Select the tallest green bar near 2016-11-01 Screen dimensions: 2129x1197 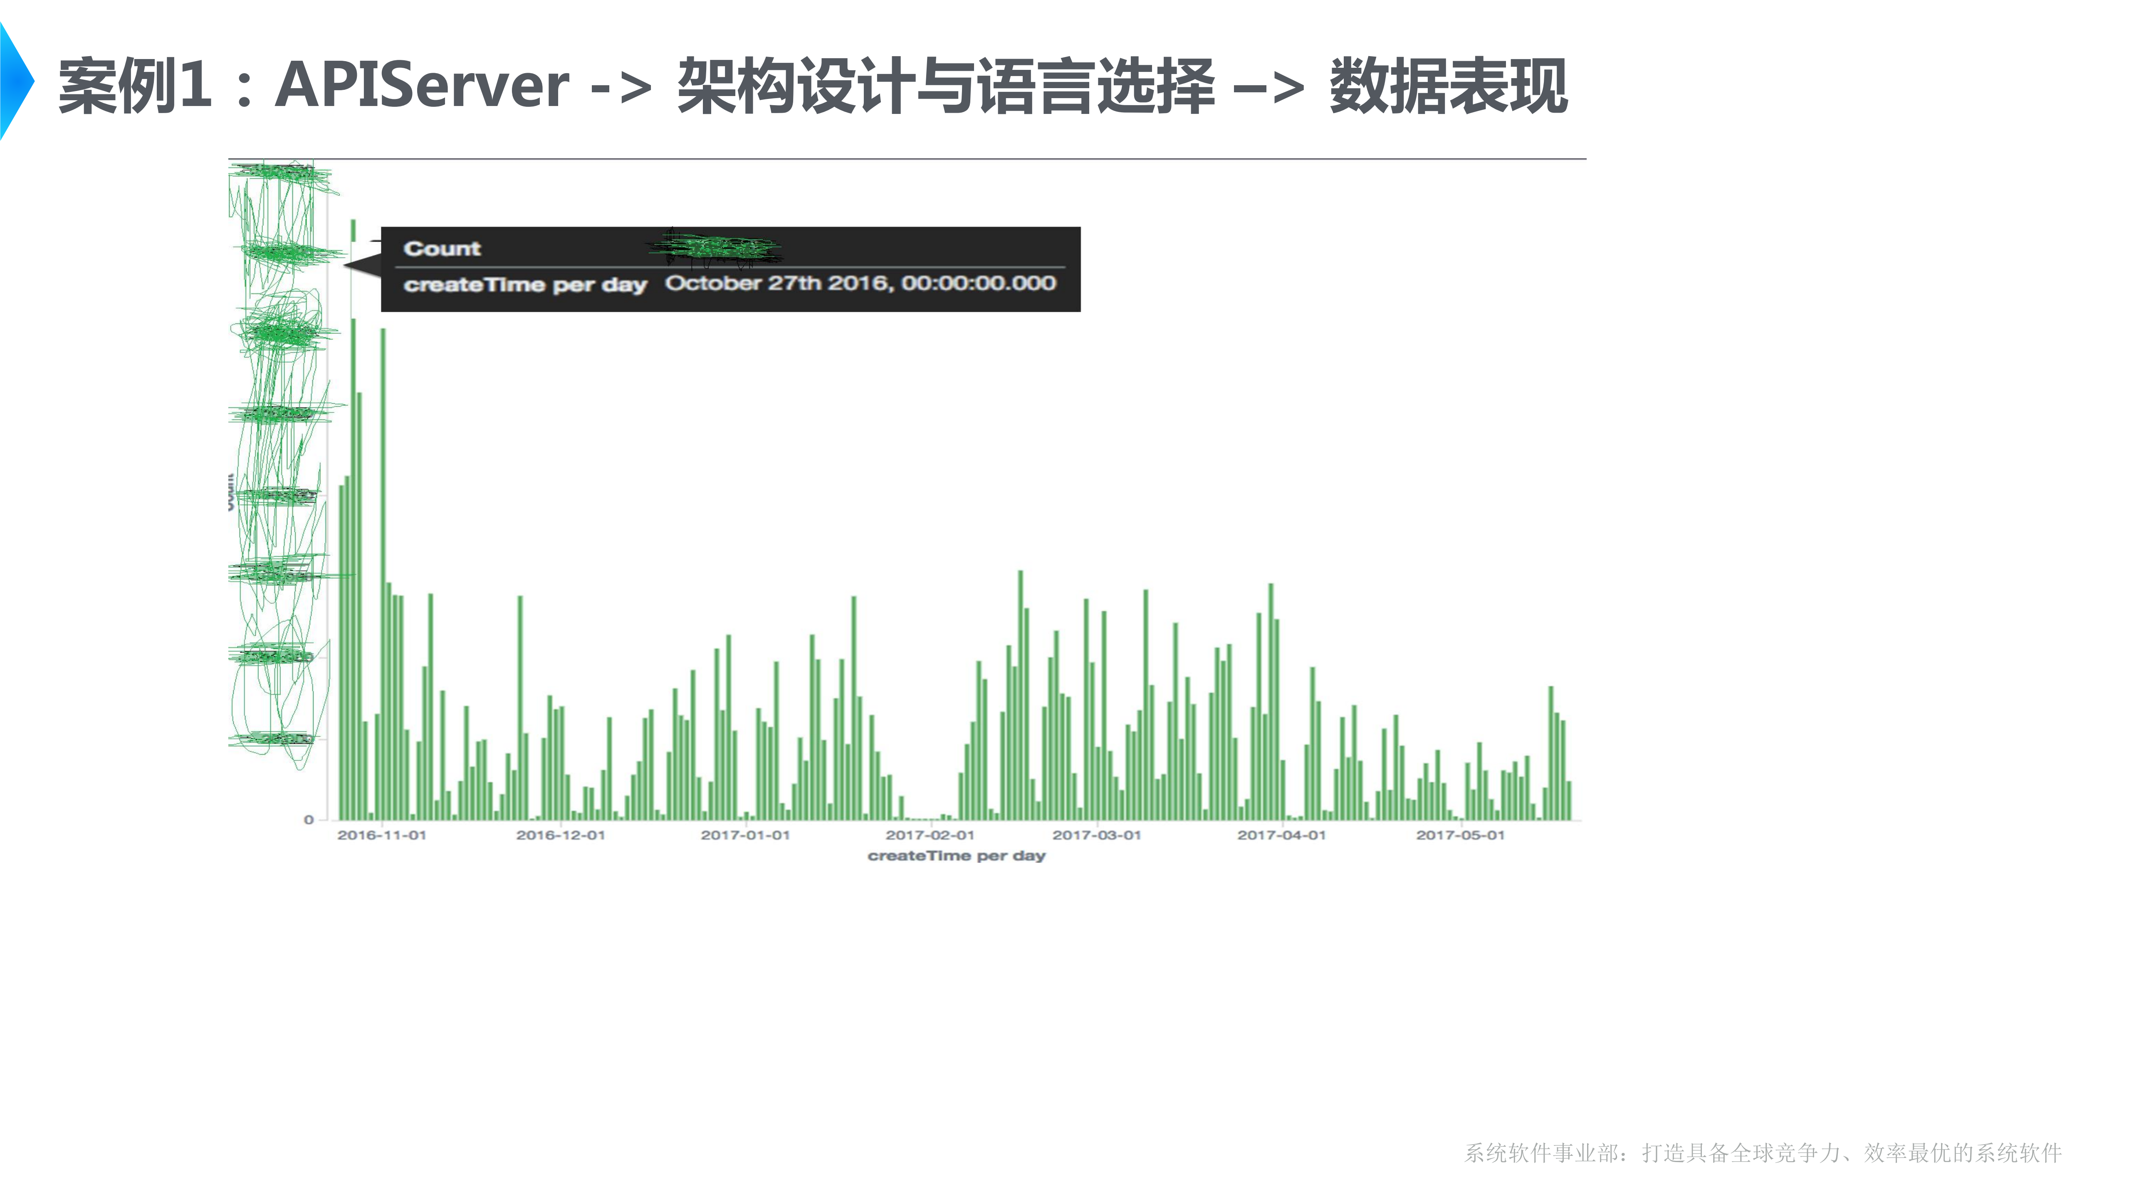tap(353, 496)
